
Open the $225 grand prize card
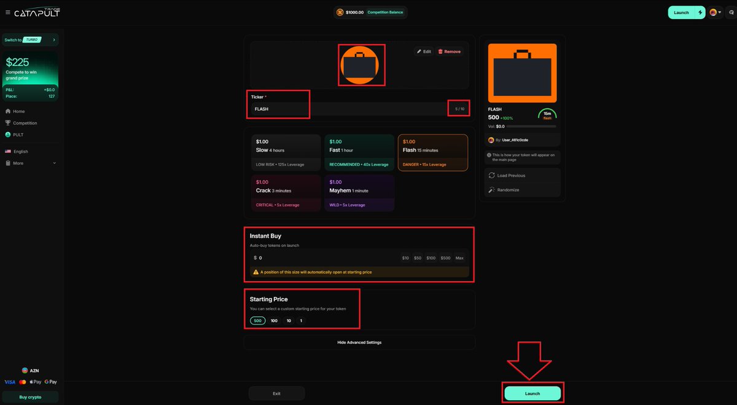(30, 76)
